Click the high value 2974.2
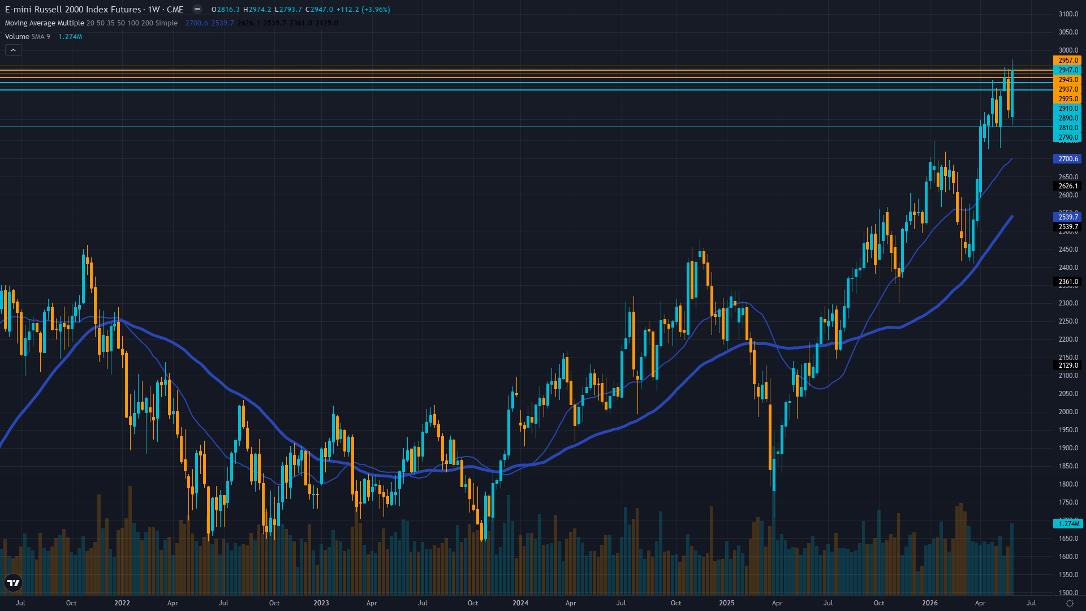This screenshot has height=611, width=1086. coord(260,10)
